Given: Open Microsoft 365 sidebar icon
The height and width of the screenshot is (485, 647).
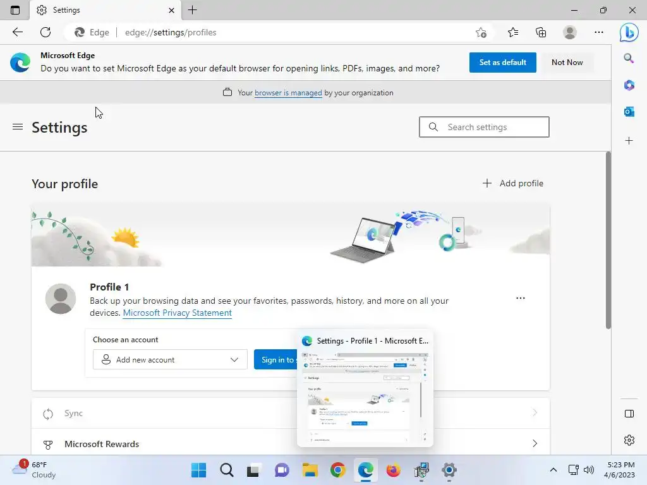Looking at the screenshot, I should pos(629,85).
